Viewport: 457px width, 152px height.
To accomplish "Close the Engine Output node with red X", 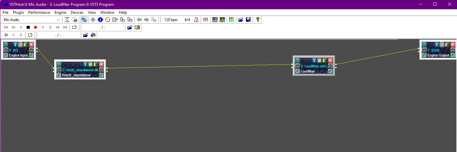I will 453,45.
